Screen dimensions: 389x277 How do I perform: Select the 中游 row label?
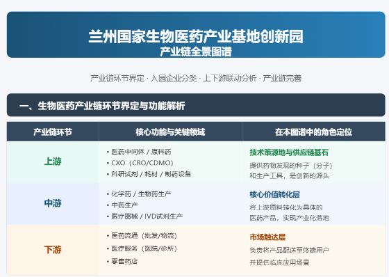53,203
